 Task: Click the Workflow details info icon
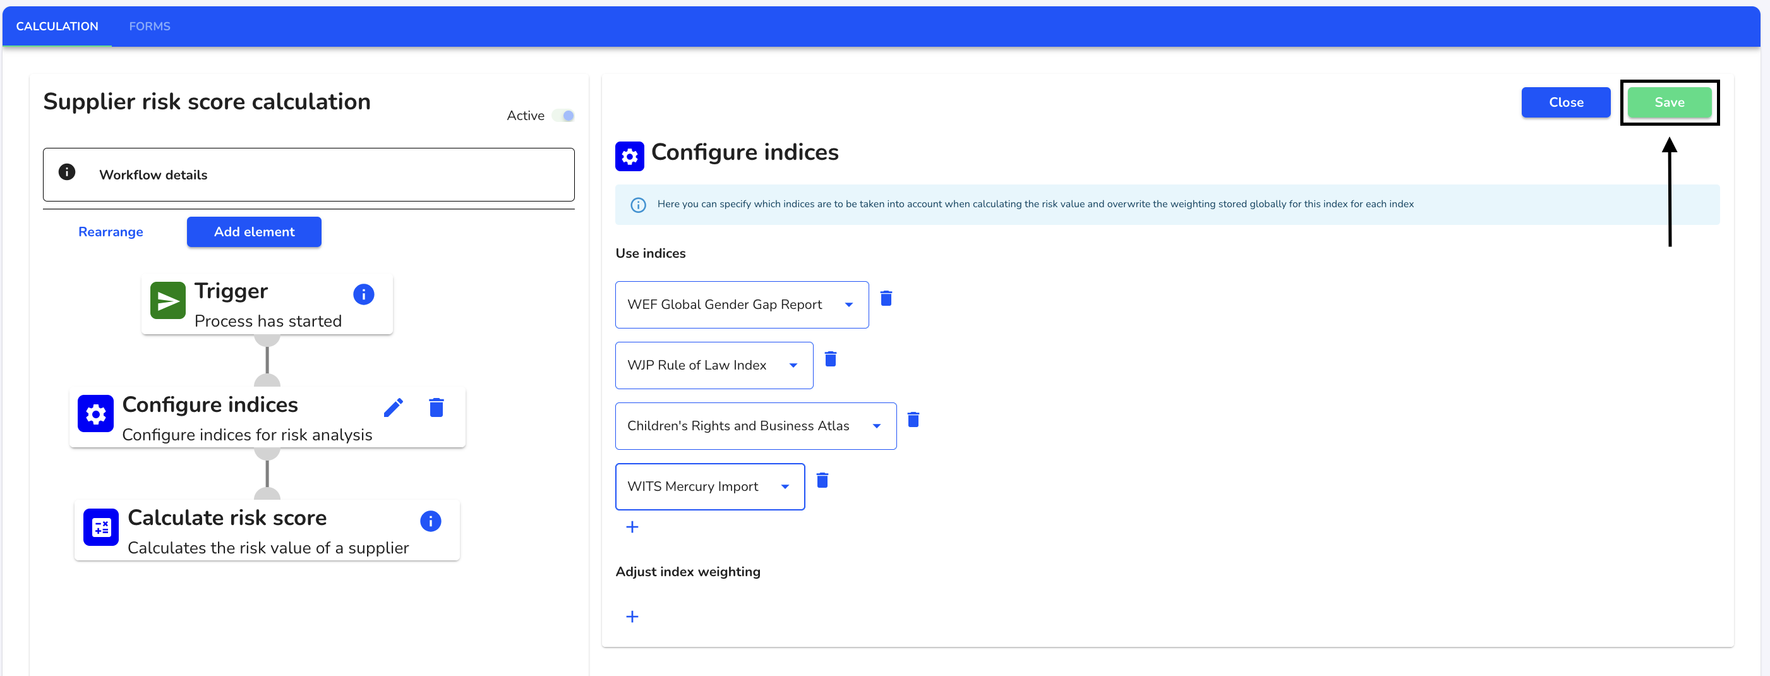pyautogui.click(x=67, y=172)
